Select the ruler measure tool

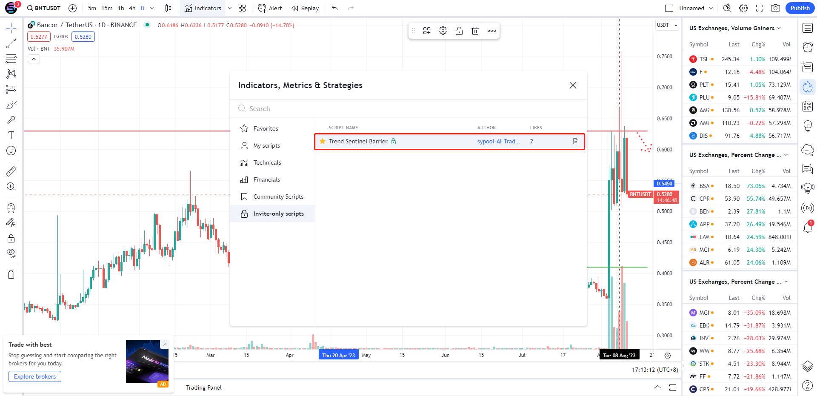[11, 171]
